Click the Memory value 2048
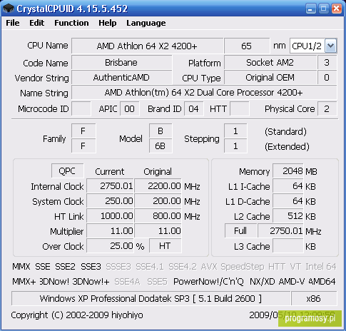Image resolution: width=346 pixels, height=331 pixels. [288, 170]
